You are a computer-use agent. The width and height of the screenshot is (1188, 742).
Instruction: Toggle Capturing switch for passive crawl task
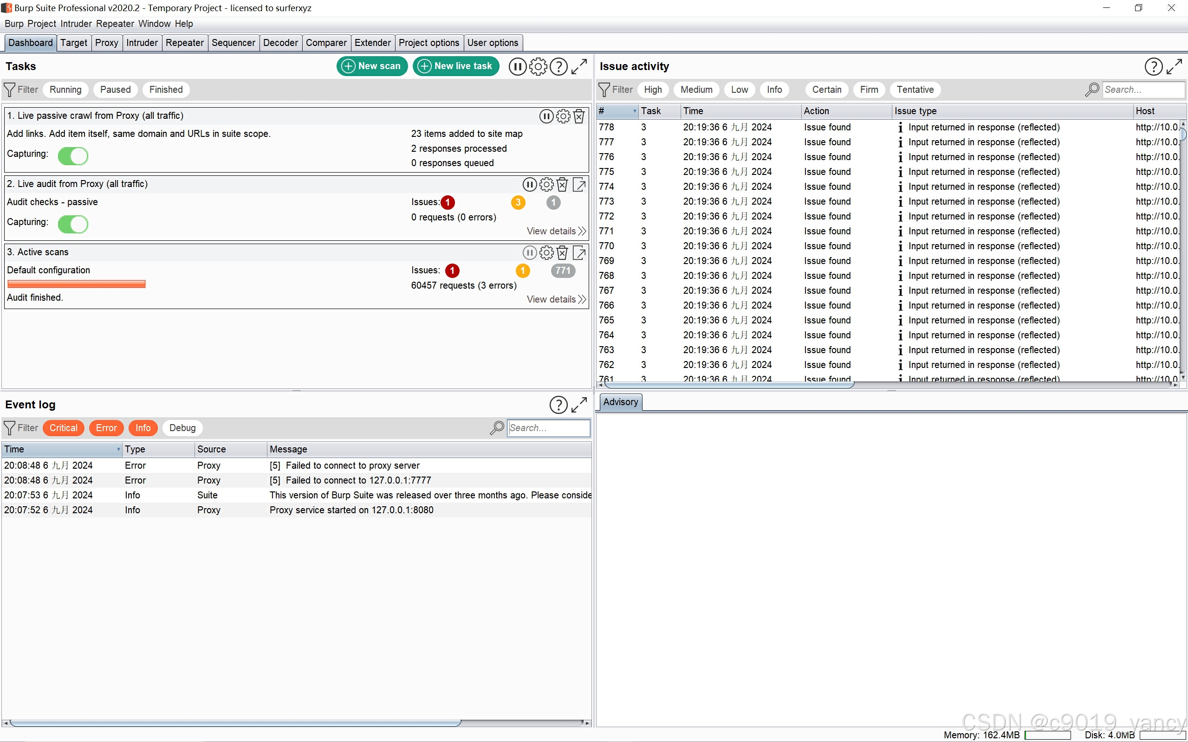coord(73,156)
